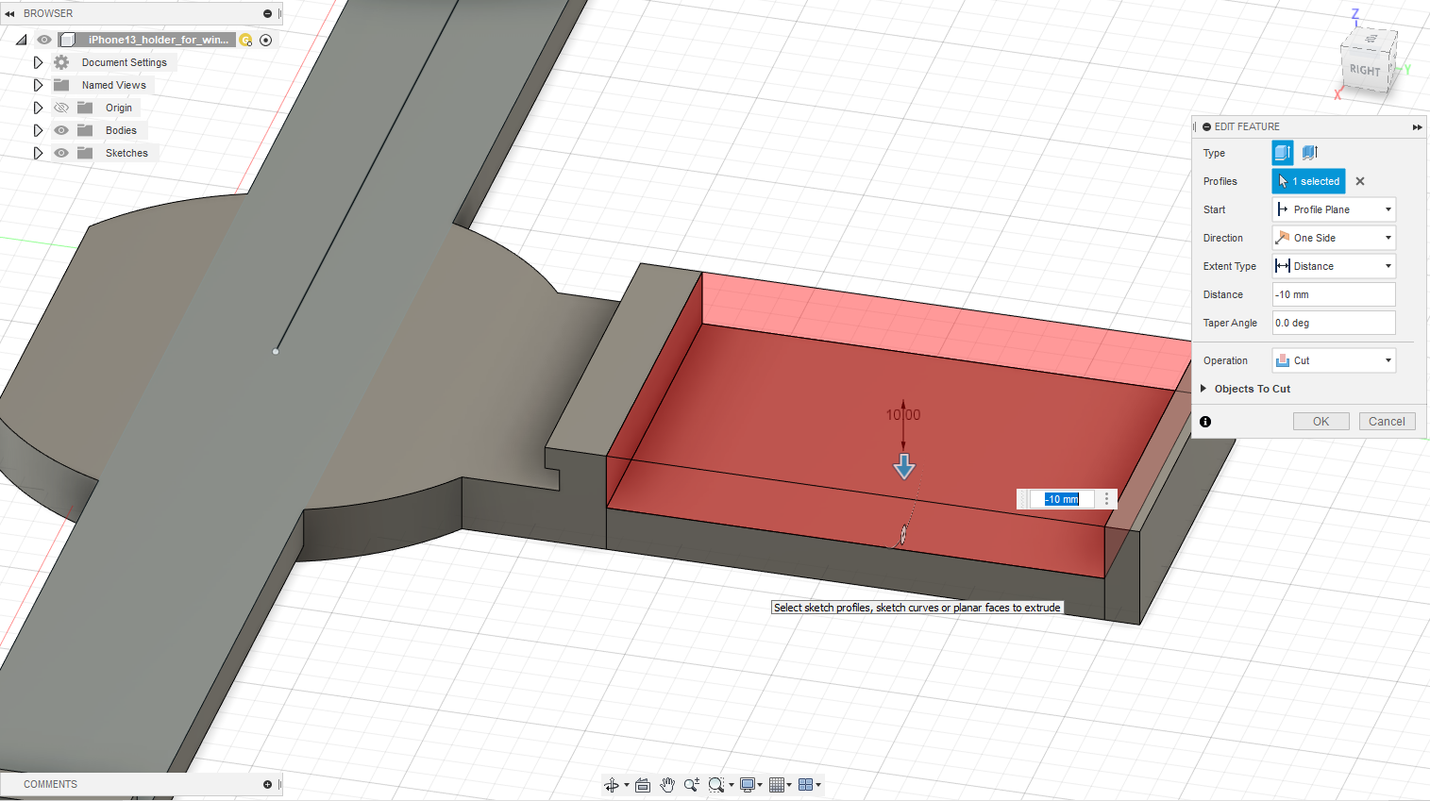Select the Origin tree item label
Screen dimensions: 1430x801
[x=118, y=108]
